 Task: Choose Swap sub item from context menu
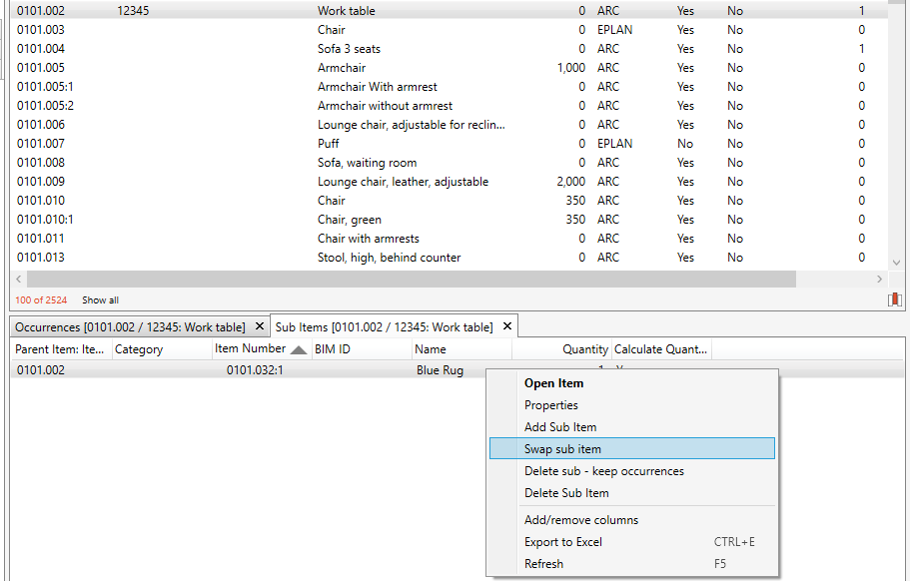pos(562,449)
